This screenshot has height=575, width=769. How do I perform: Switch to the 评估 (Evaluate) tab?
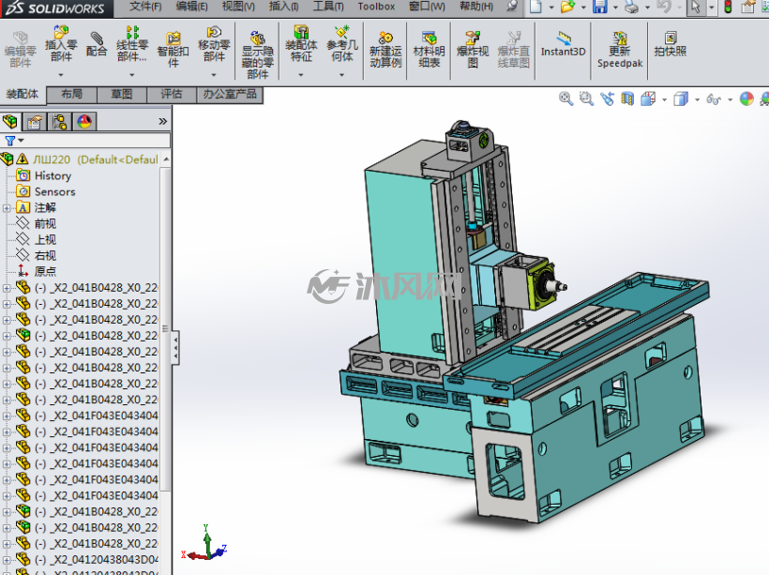(x=172, y=94)
